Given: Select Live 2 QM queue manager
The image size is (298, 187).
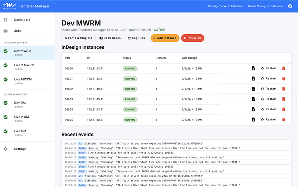Looking at the screenshot, I should click(x=28, y=119).
